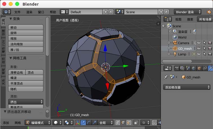Select face select mode cube icon
The width and height of the screenshot is (213, 129).
point(129,123)
